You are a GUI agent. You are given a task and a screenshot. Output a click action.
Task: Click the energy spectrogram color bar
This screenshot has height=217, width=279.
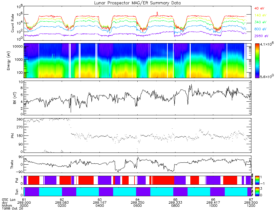point(257,60)
